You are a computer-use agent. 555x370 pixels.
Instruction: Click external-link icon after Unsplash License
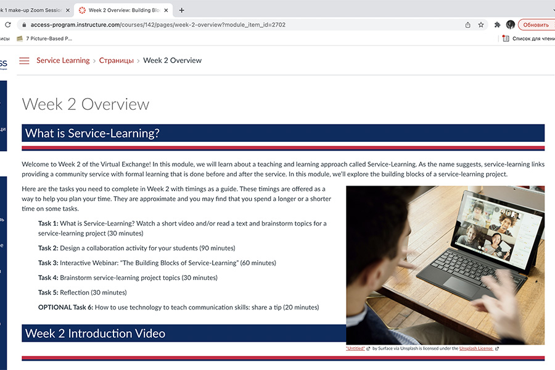coord(497,349)
